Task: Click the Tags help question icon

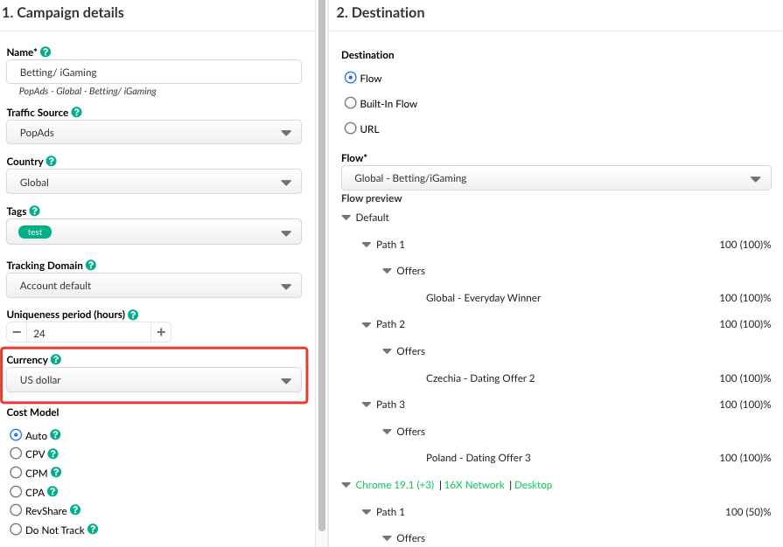Action: (x=35, y=211)
